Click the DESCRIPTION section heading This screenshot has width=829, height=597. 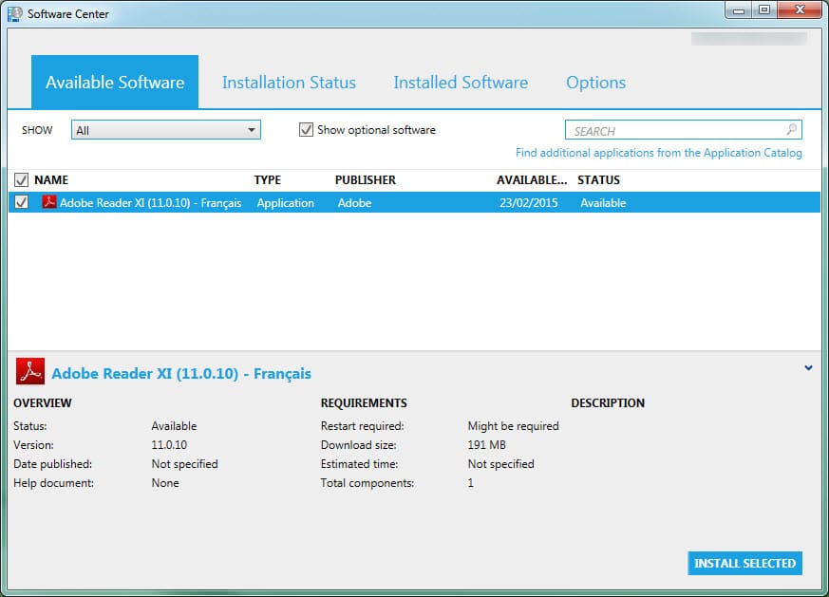608,403
